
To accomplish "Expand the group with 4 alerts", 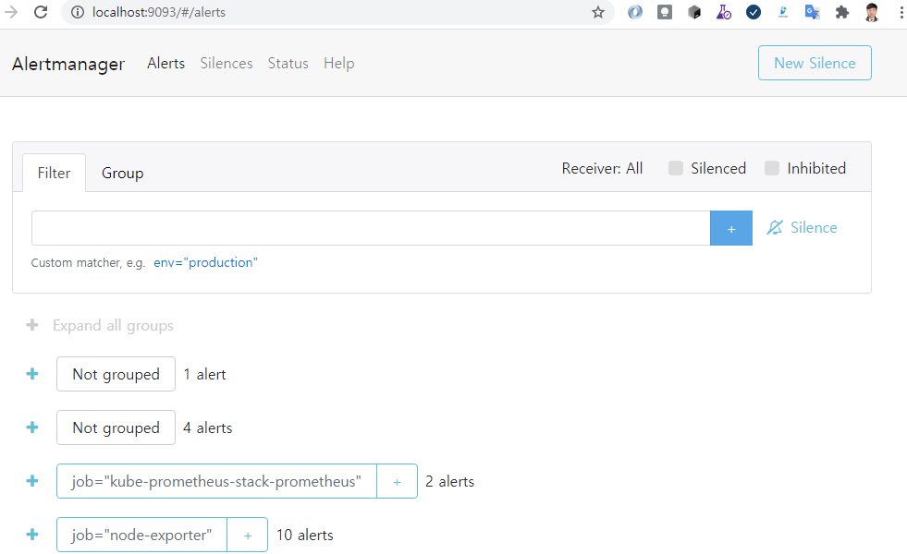I will (32, 428).
